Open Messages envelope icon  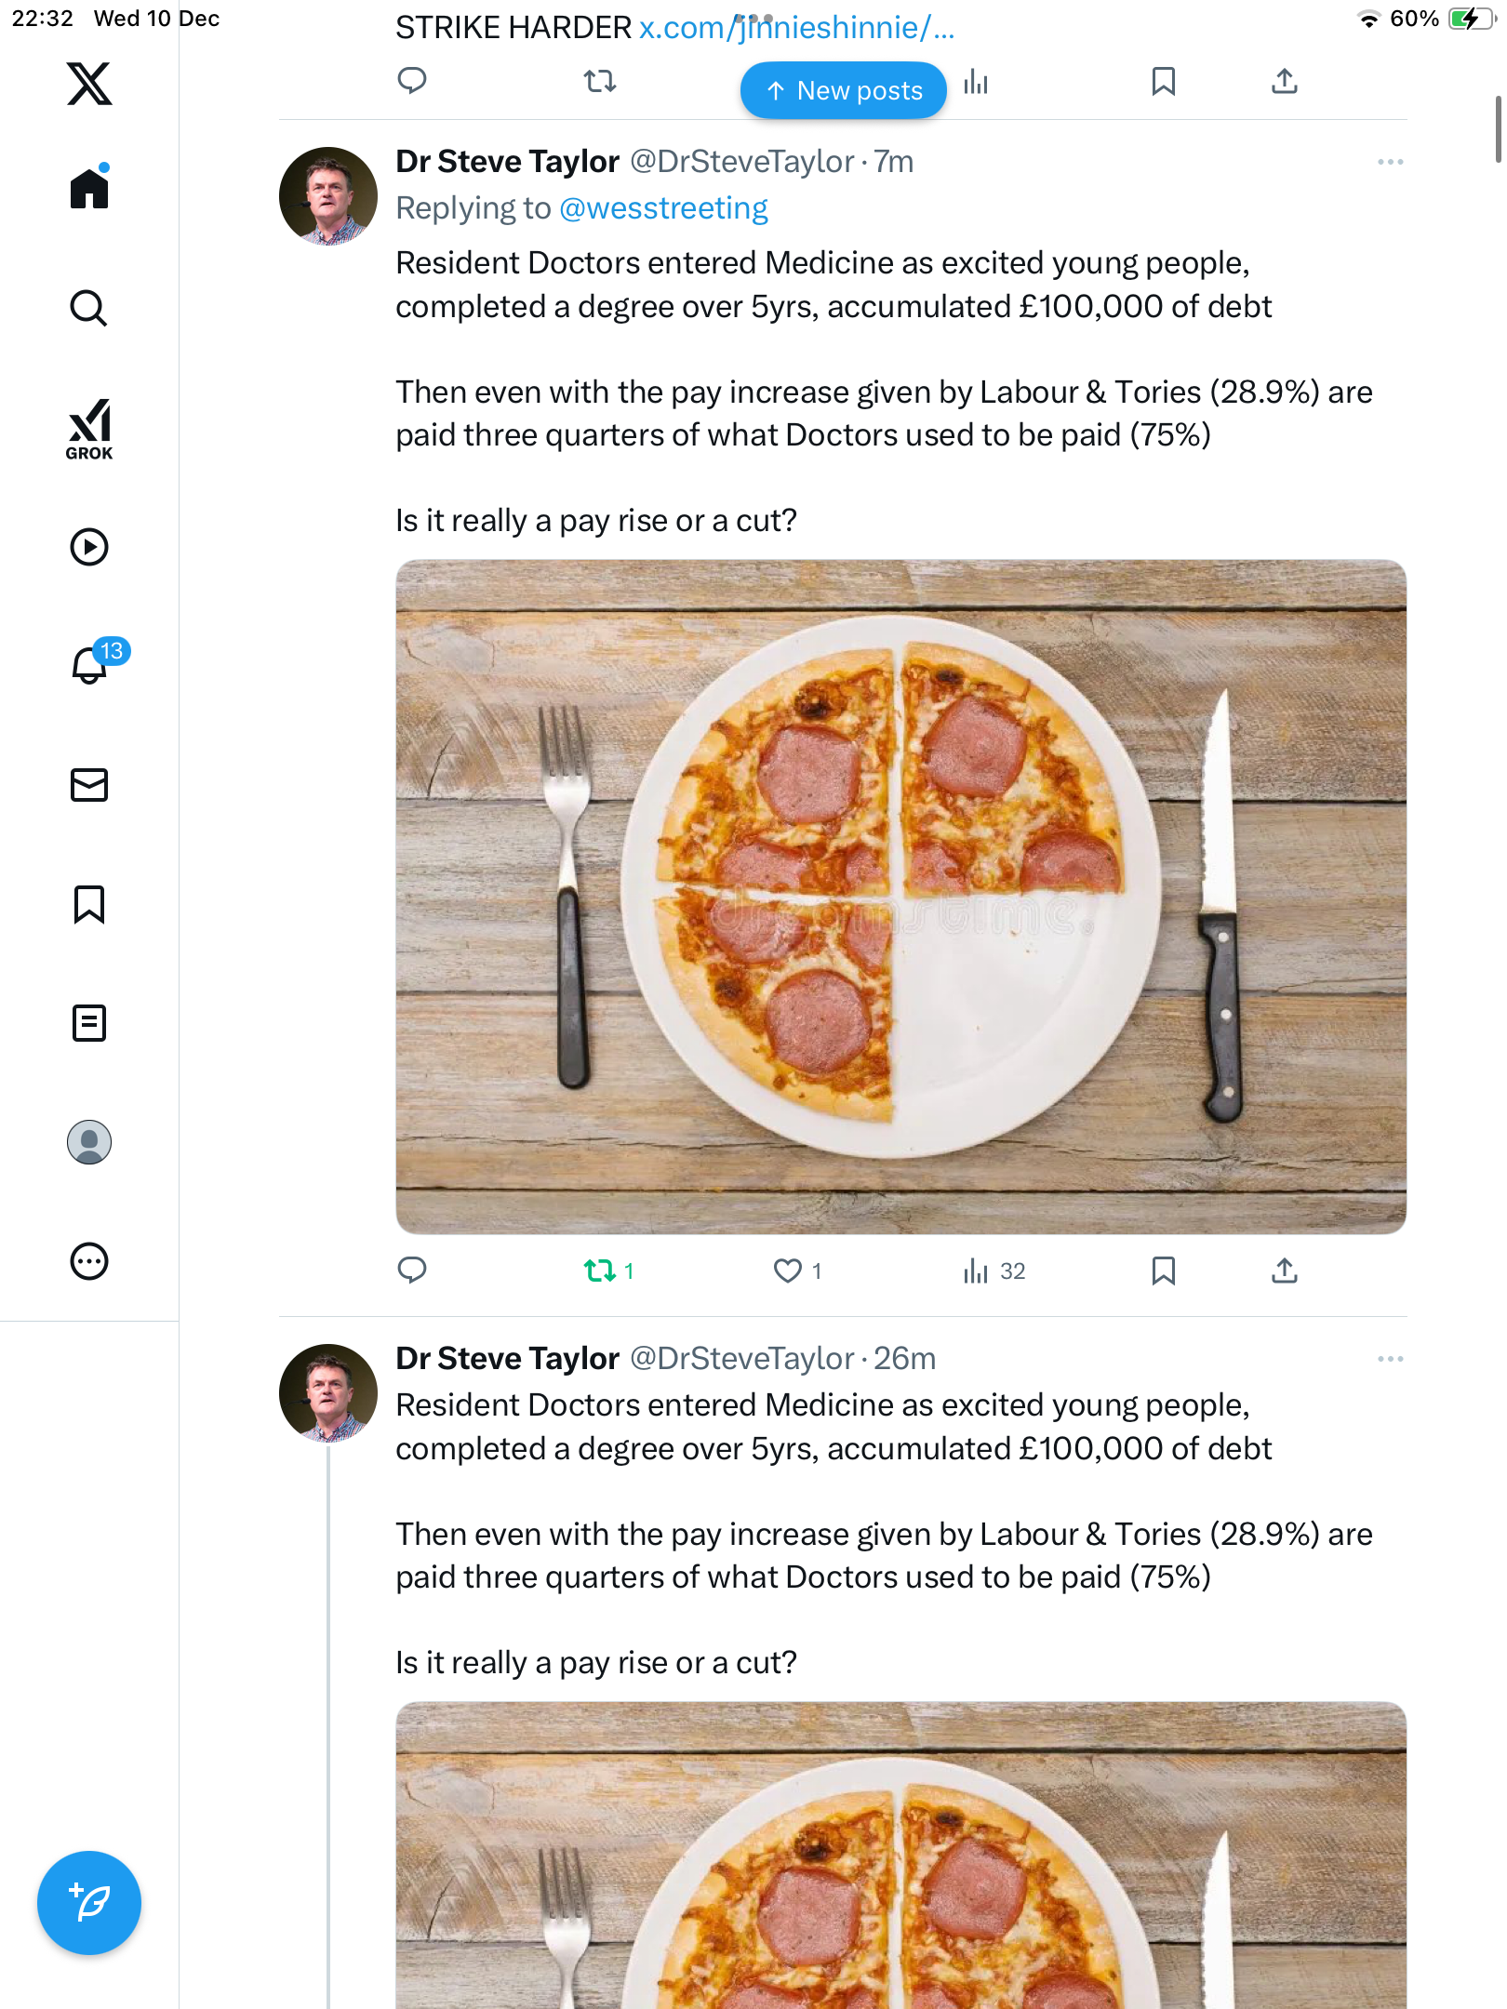pyautogui.click(x=89, y=785)
